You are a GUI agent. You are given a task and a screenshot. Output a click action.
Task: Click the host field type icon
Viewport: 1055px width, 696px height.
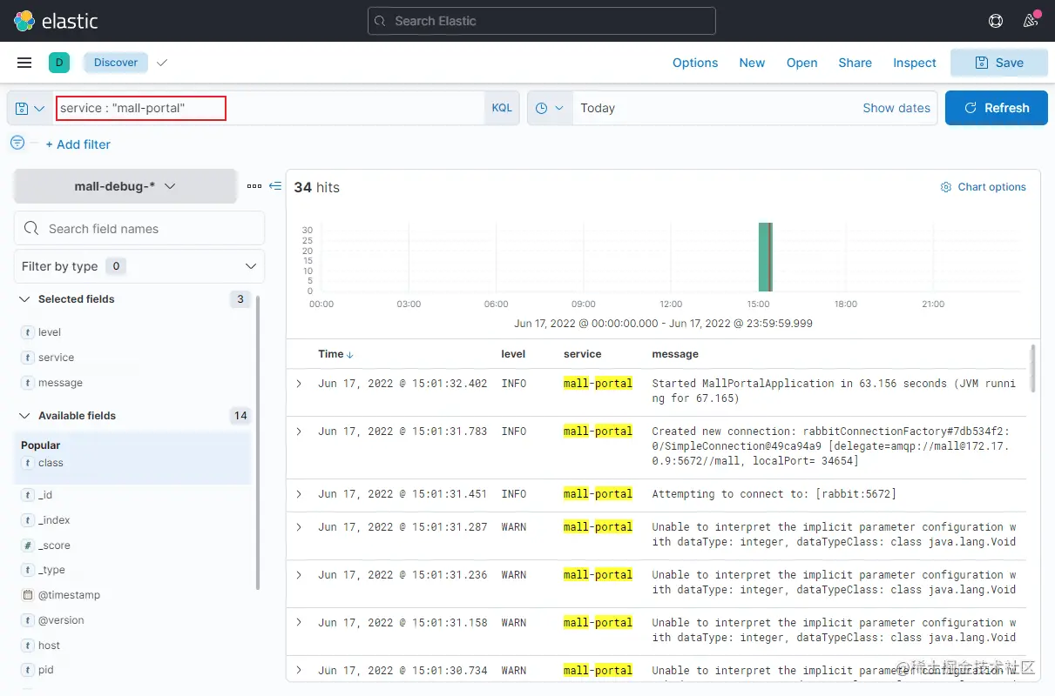point(28,646)
